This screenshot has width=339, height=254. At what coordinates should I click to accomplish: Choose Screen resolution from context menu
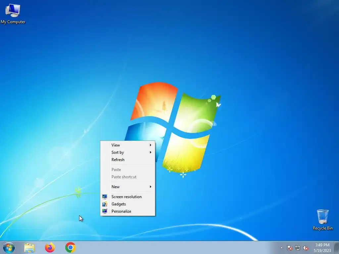[127, 197]
